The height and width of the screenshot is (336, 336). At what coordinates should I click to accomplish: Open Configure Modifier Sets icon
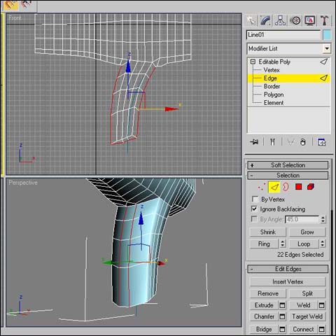tap(322, 142)
